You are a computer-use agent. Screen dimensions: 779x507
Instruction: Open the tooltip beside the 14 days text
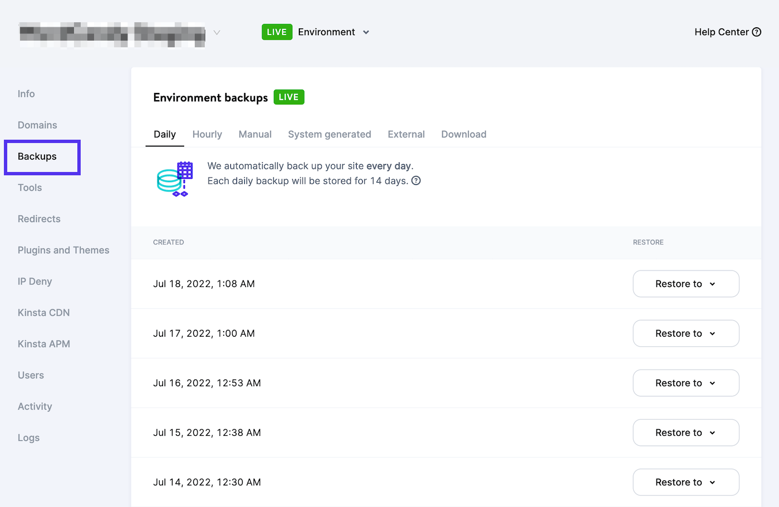[x=416, y=180]
